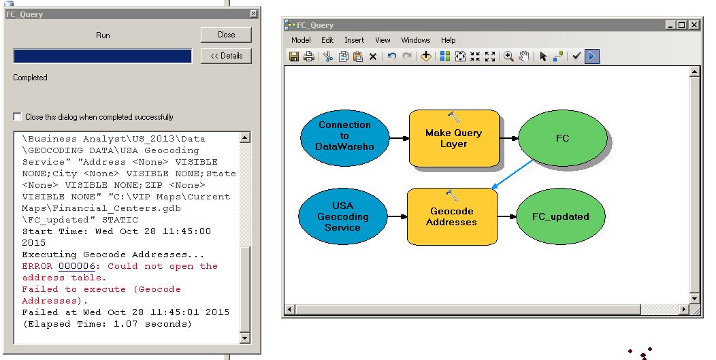Open error code 000006 link

click(x=77, y=266)
